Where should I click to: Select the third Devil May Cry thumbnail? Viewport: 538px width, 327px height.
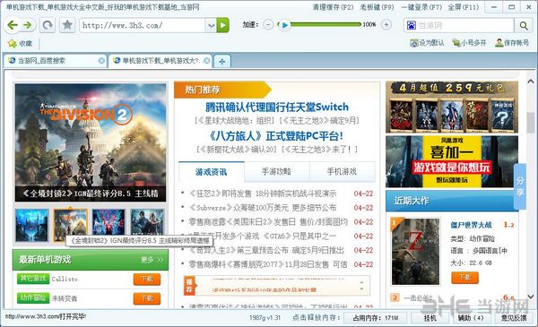click(108, 225)
